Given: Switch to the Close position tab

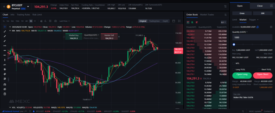Looking at the screenshot, I should [x=260, y=6].
